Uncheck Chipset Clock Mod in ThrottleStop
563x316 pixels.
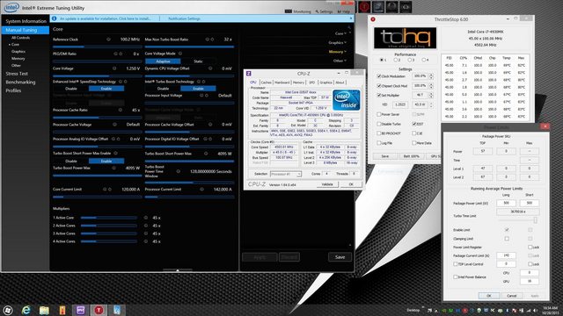click(x=379, y=86)
